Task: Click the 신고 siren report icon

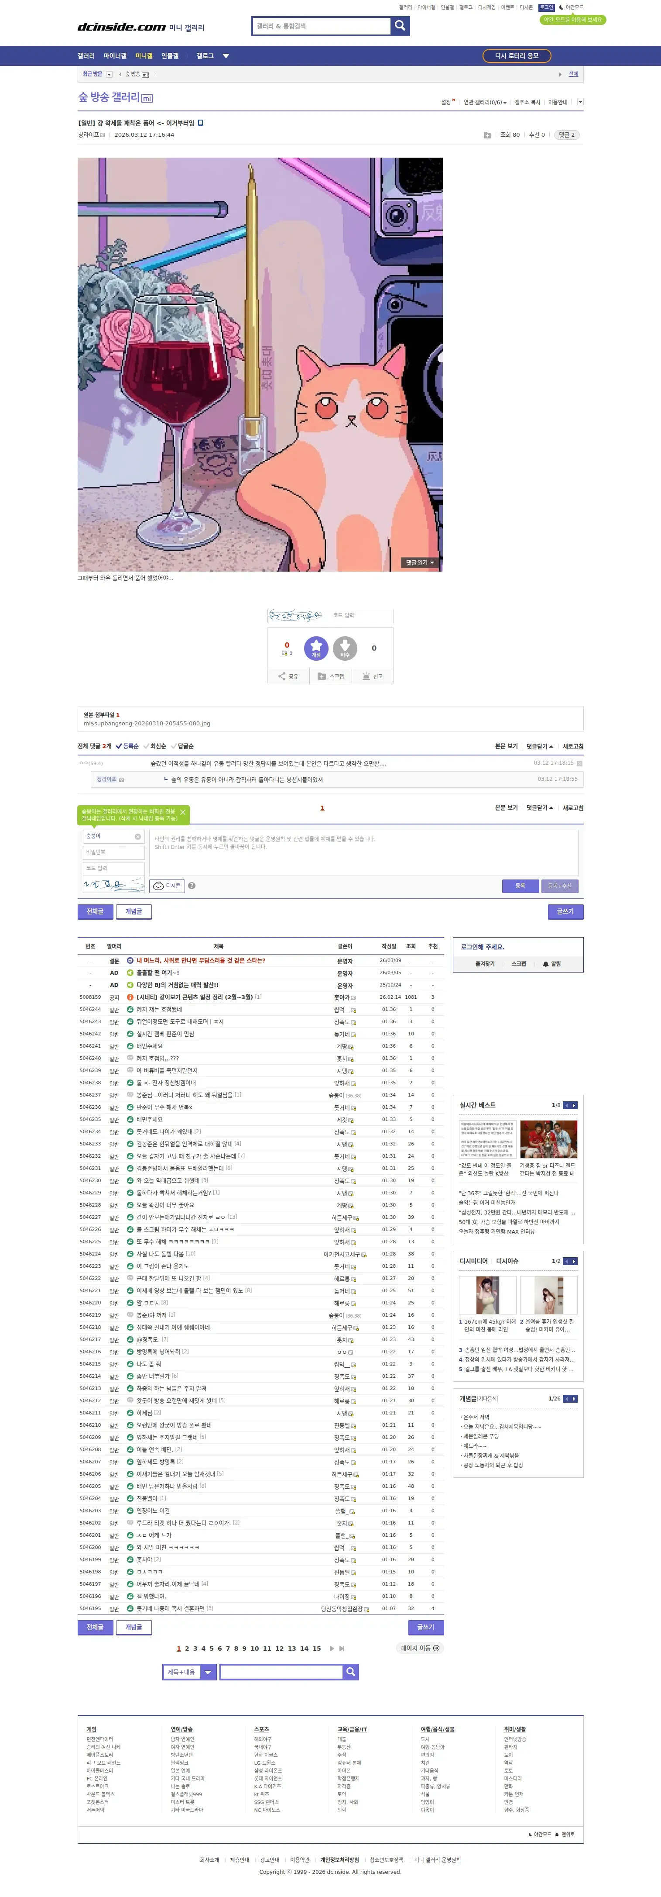Action: click(x=373, y=676)
